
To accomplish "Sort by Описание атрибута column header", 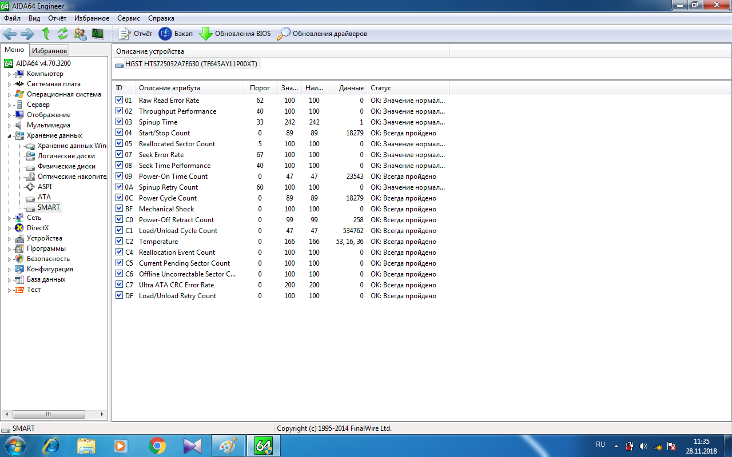I will tap(189, 88).
